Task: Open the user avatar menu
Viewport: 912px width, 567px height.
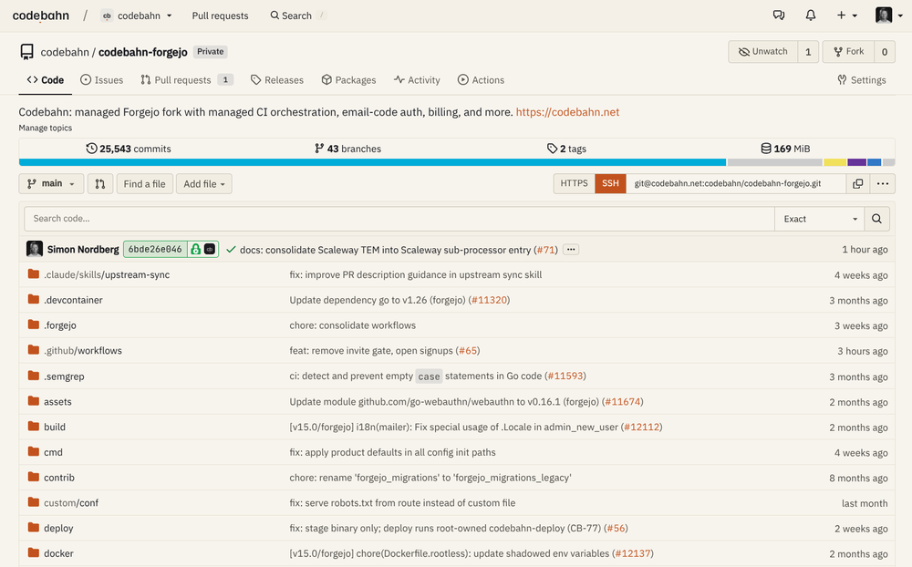Action: pos(888,15)
